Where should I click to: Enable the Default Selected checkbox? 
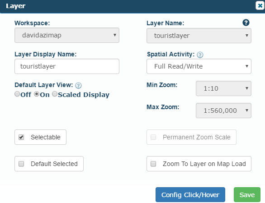[x=21, y=164]
